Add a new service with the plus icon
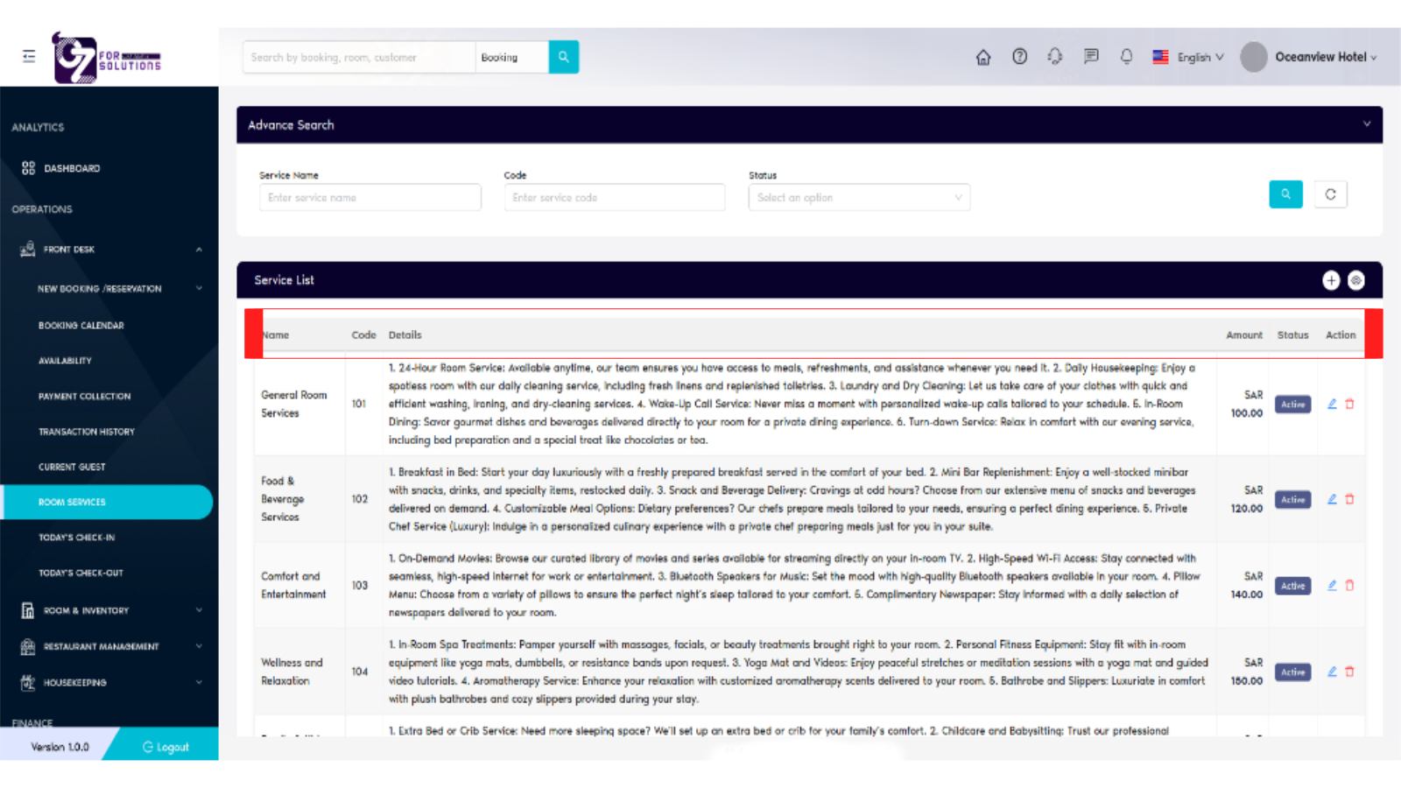This screenshot has width=1401, height=788. pos(1330,280)
